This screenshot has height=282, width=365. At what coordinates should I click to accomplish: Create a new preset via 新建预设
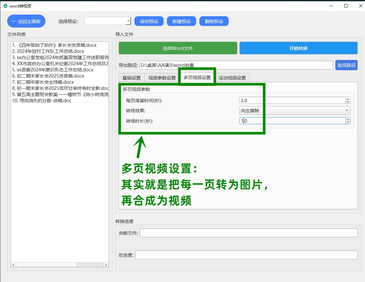181,21
